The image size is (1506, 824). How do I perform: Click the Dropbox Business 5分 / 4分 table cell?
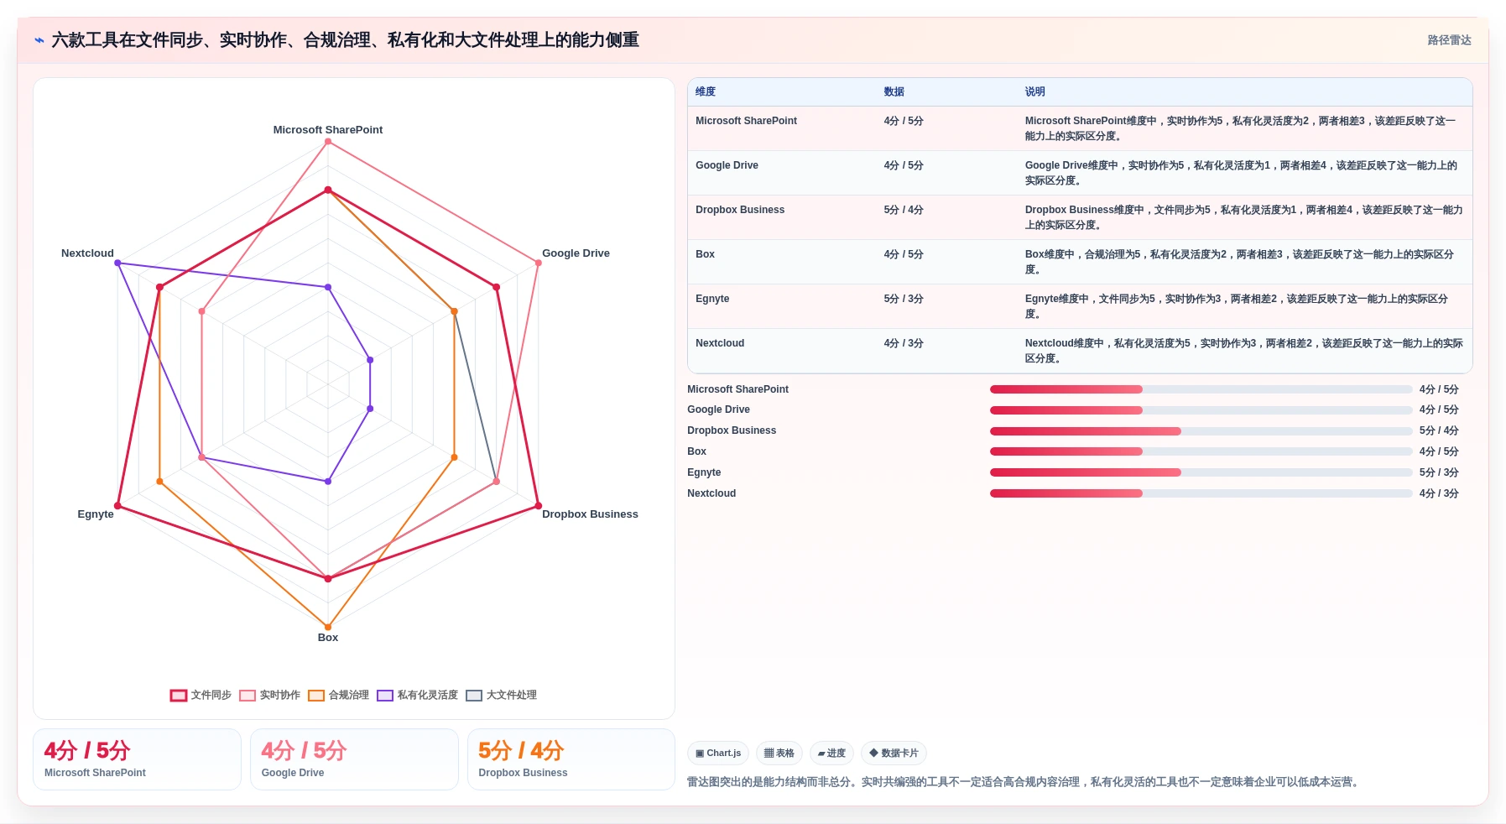point(904,210)
